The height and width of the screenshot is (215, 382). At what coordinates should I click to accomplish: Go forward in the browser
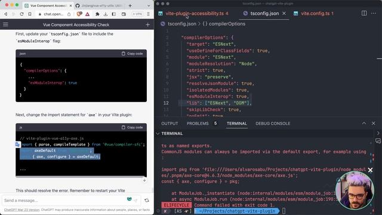pyautogui.click(x=13, y=14)
